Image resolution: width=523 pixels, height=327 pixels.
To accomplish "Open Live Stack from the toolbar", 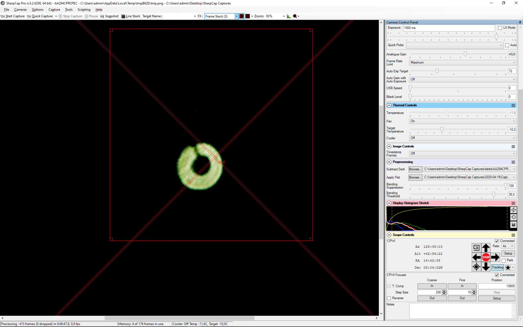I will point(131,16).
